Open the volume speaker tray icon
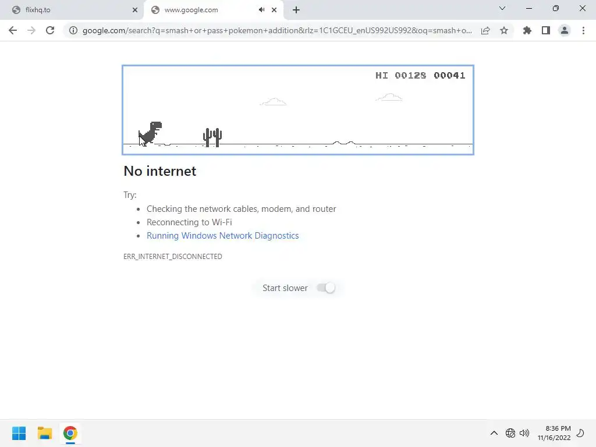596x447 pixels. (524, 433)
